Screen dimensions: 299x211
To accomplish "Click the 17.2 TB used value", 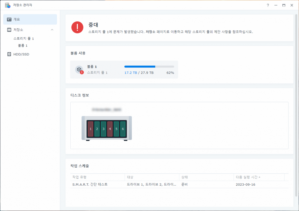I will pyautogui.click(x=131, y=73).
